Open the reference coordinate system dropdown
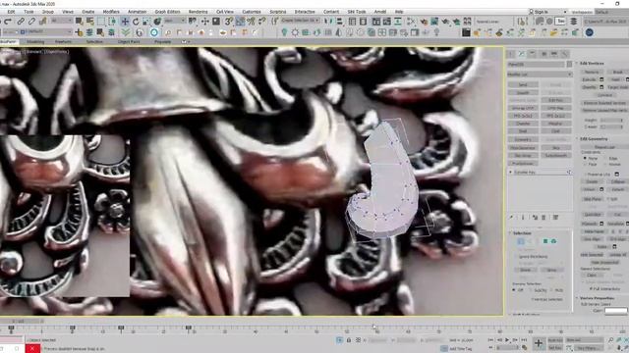Viewport: 629px width, 353px height. [x=175, y=21]
